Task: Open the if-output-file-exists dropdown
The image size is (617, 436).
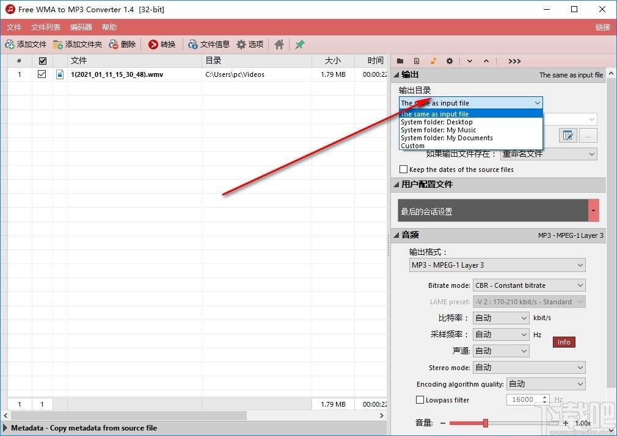Action: [x=549, y=154]
